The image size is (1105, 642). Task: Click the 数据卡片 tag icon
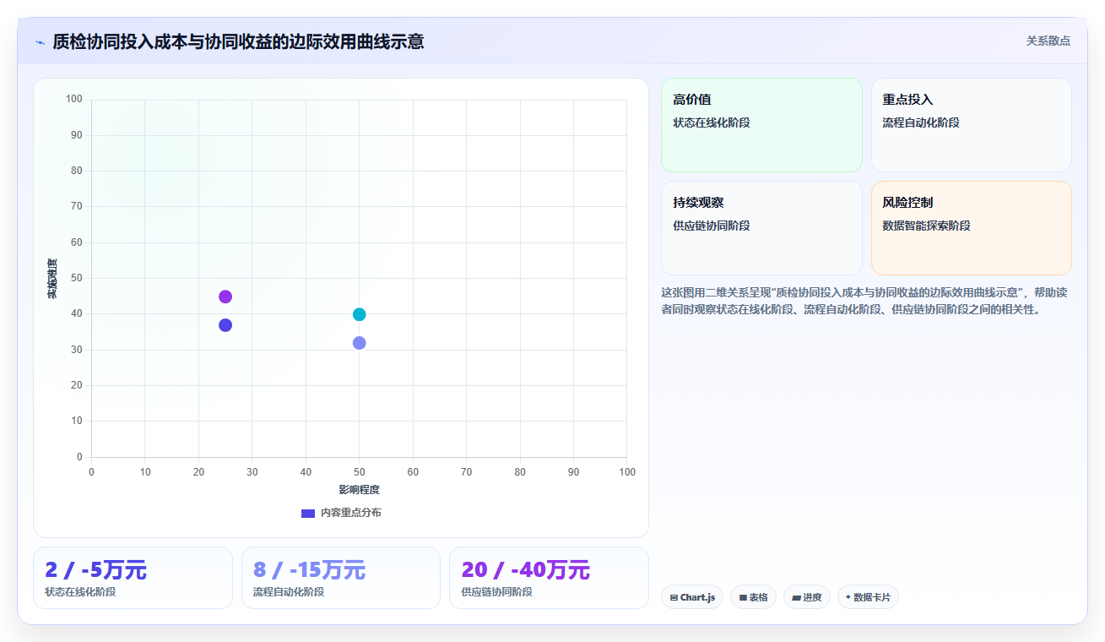(848, 597)
